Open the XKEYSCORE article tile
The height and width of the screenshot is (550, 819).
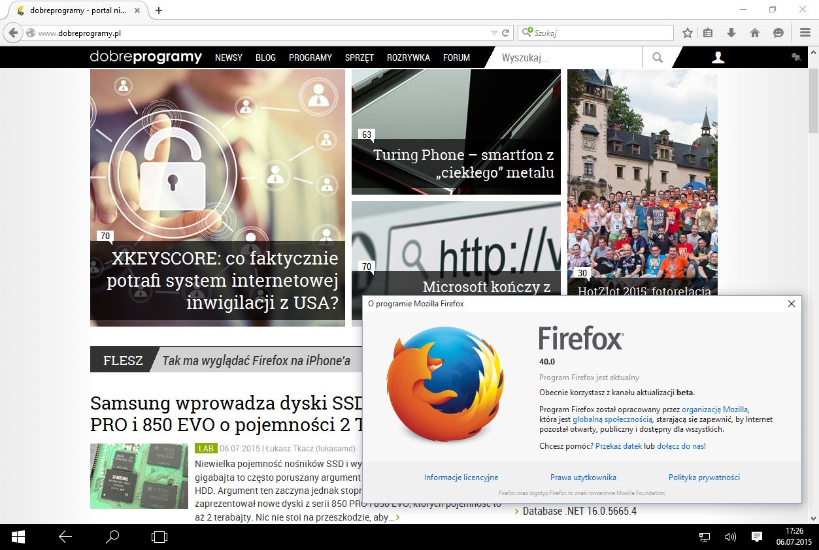coord(218,198)
